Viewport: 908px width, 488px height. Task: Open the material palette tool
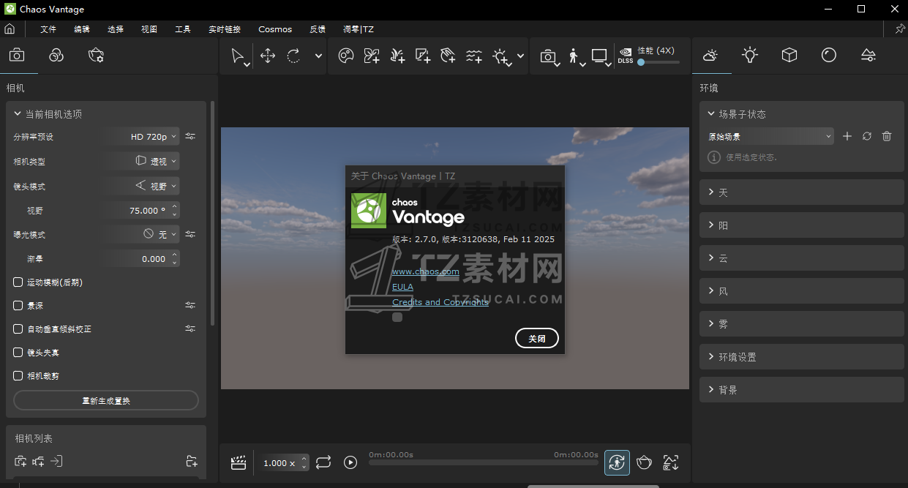[347, 56]
